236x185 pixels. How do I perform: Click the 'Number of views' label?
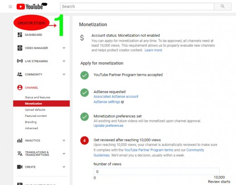tap(108, 164)
